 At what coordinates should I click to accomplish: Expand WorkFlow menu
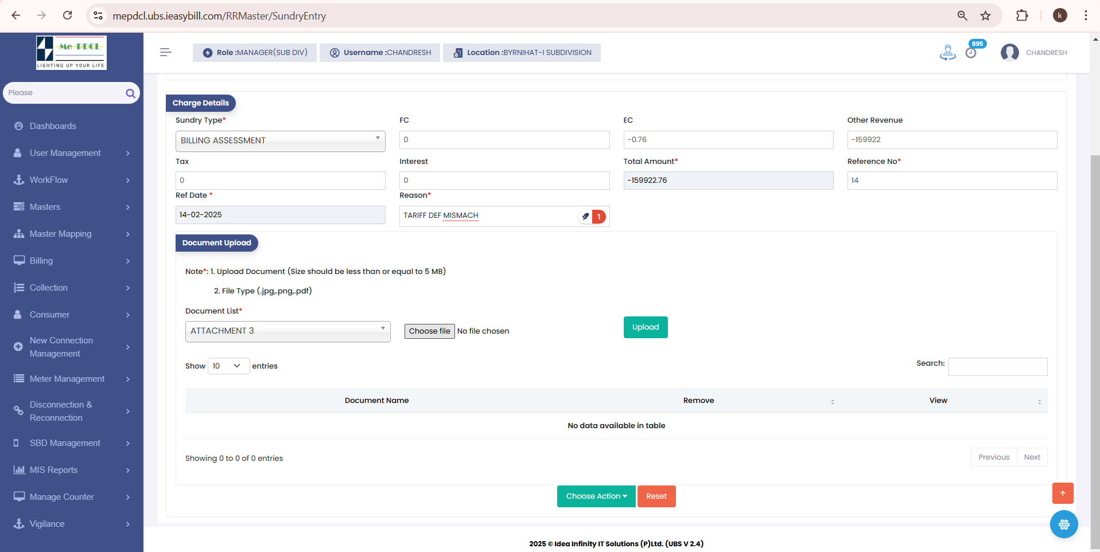tap(72, 180)
